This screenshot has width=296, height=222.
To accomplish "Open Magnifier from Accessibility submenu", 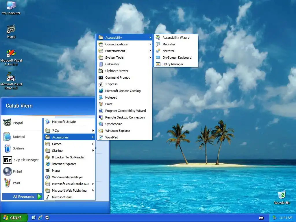I will point(176,44).
